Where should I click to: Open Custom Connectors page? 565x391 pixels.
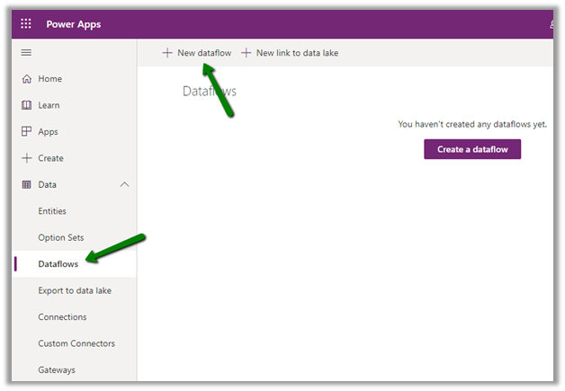tap(76, 343)
